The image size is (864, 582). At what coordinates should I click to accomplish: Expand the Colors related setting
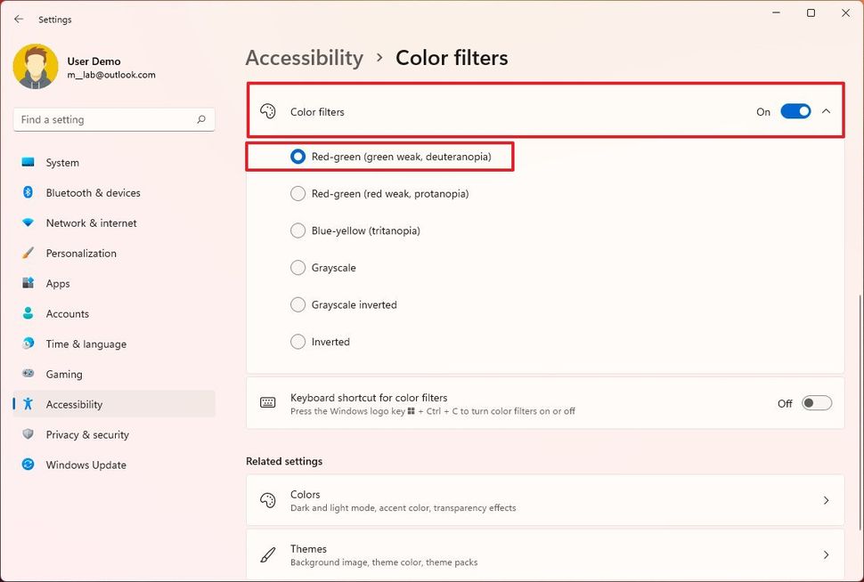coord(545,500)
